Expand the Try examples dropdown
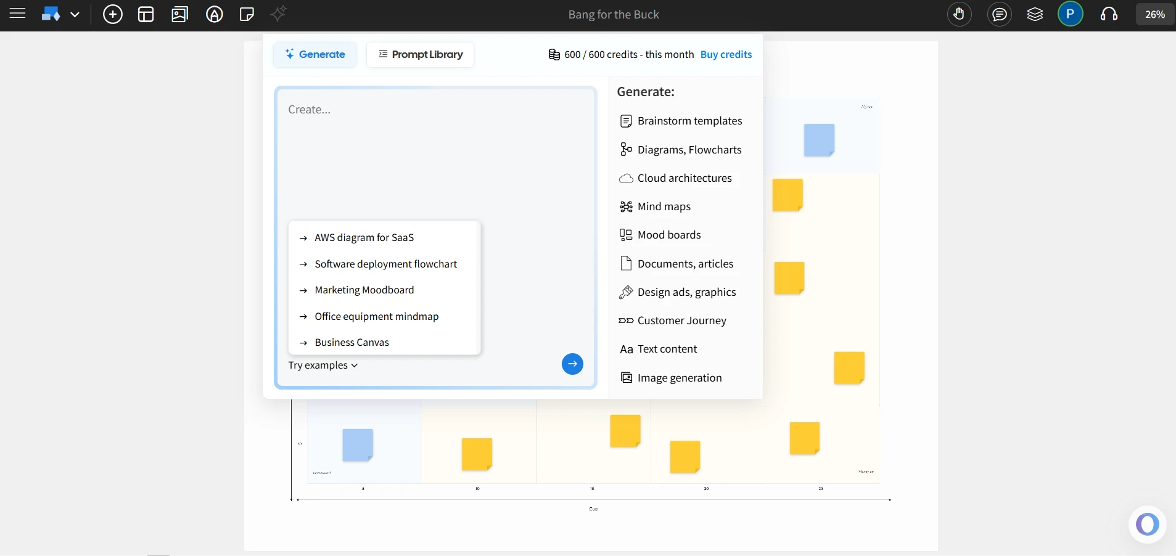The height and width of the screenshot is (556, 1176). click(x=324, y=365)
